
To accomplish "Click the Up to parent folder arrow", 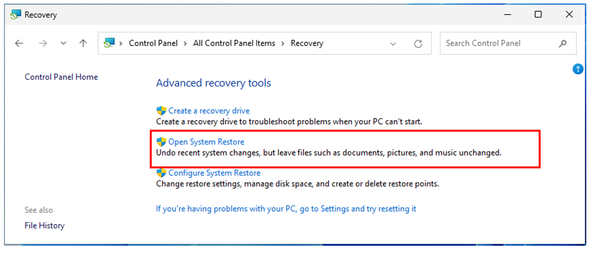I will (x=83, y=44).
